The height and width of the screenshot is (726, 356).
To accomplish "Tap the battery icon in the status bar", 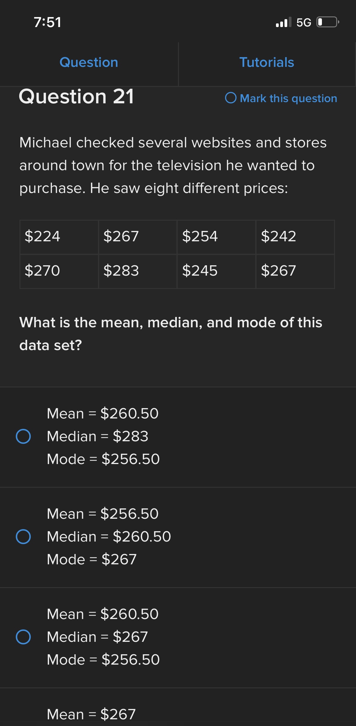I will coord(328,22).
